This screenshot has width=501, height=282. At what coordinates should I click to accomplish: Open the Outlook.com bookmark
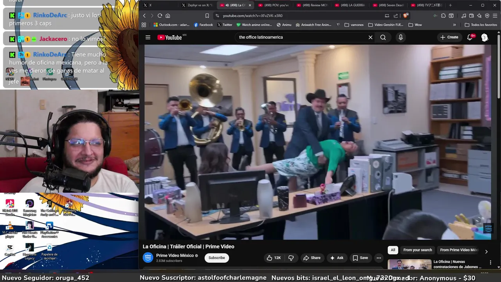(171, 25)
